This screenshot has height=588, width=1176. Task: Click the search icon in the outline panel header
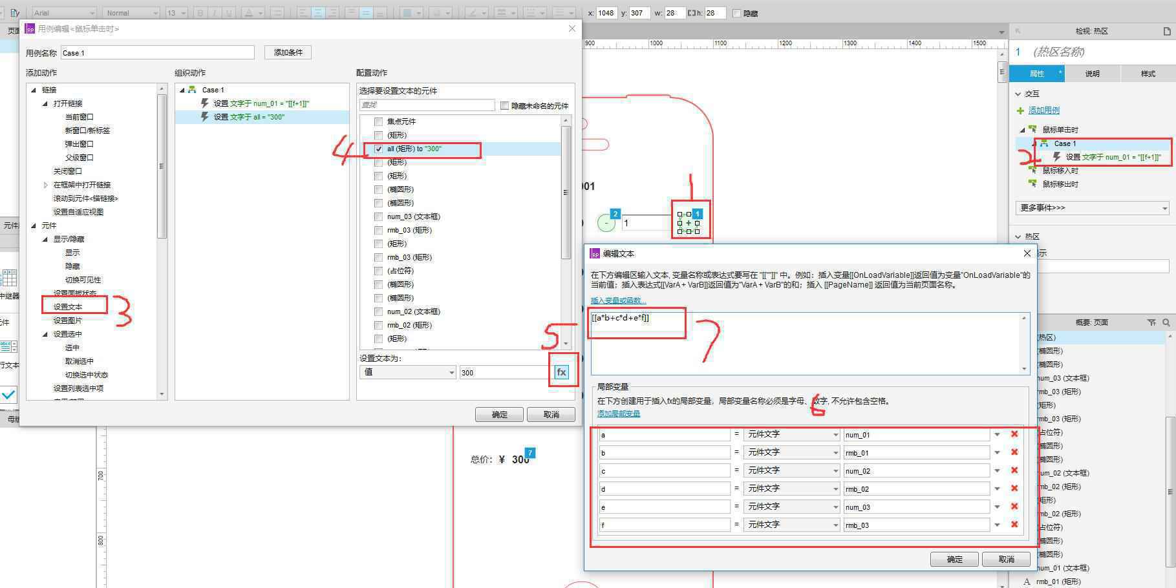click(x=1166, y=322)
